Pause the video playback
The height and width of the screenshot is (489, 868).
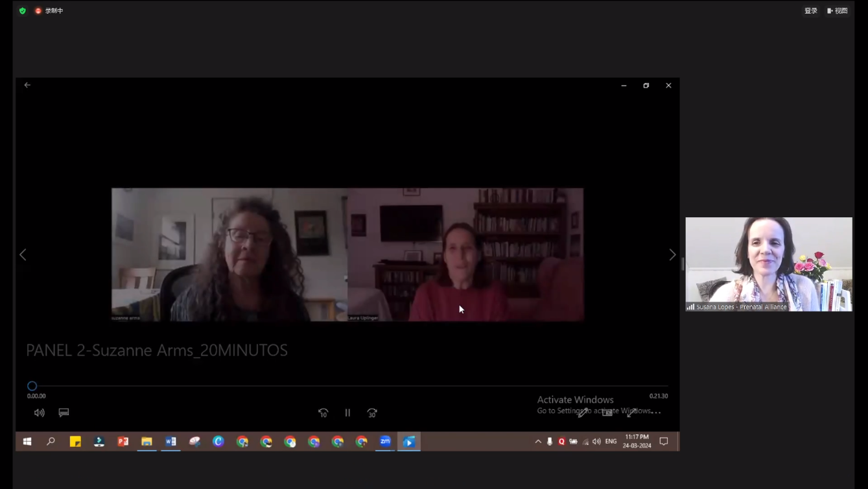pos(347,412)
